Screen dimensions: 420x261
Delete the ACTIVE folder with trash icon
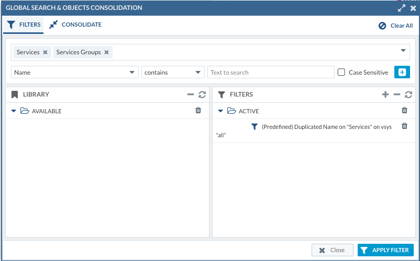click(x=404, y=111)
